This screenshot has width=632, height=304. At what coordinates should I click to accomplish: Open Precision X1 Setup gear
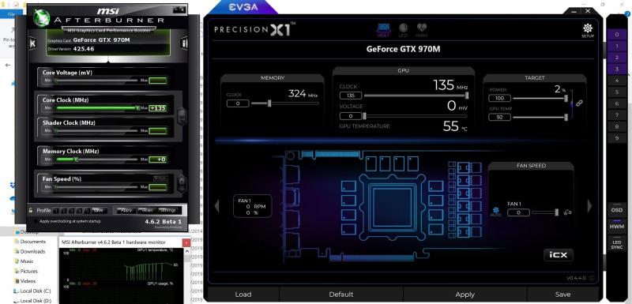pyautogui.click(x=588, y=30)
